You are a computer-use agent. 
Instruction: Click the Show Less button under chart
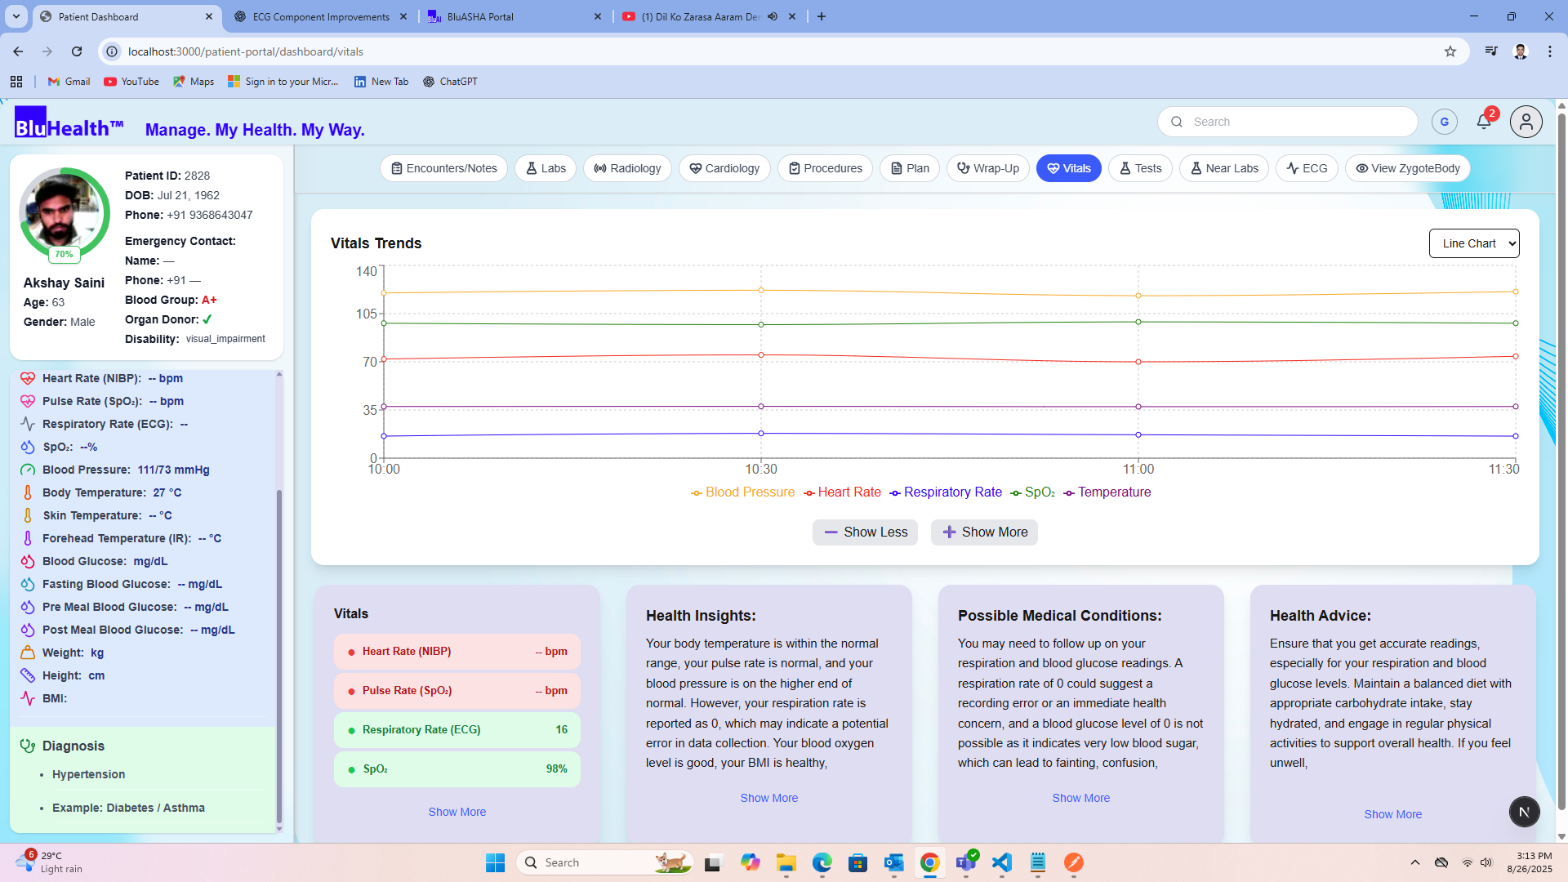865,532
